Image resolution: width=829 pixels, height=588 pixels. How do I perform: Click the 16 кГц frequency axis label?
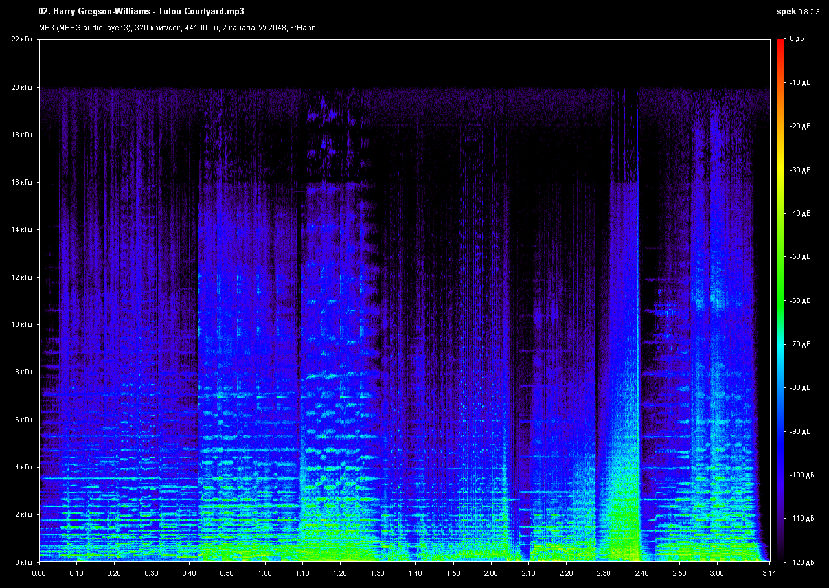(x=23, y=183)
